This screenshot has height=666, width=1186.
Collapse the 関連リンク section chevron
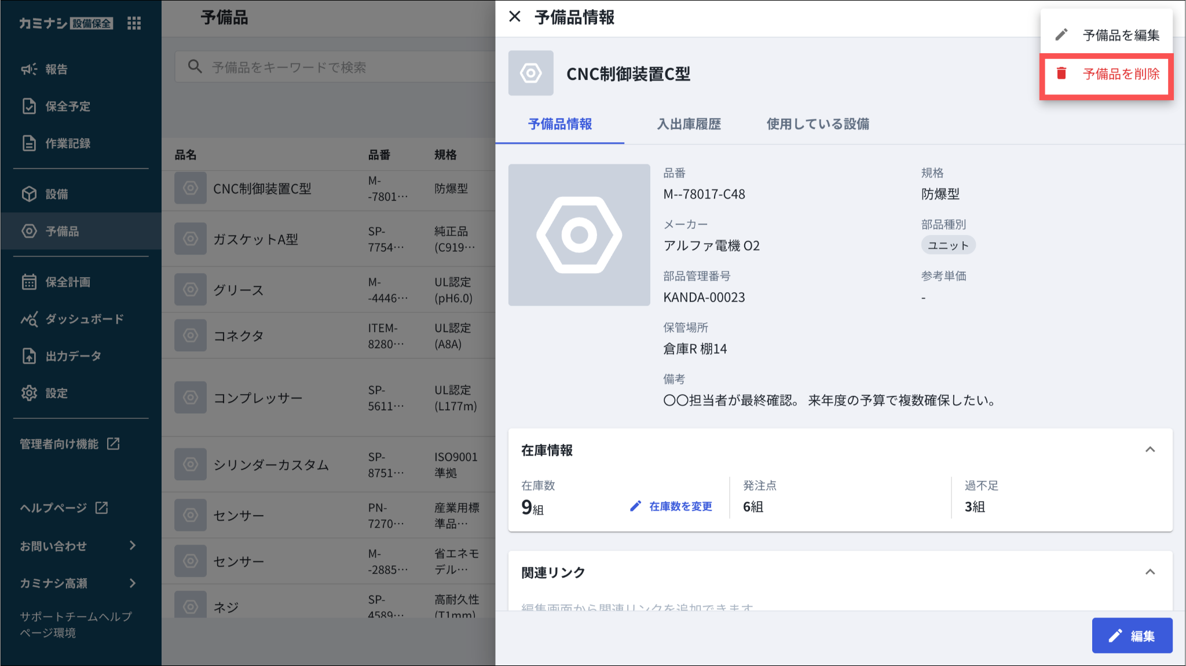pyautogui.click(x=1150, y=572)
